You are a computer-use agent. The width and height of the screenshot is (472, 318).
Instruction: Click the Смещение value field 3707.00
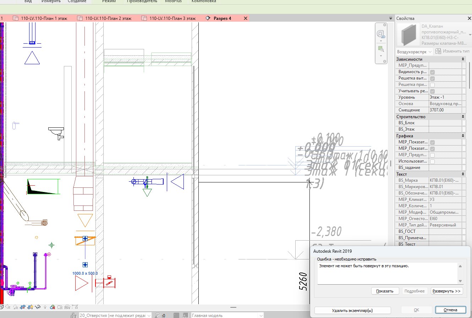pyautogui.click(x=445, y=110)
